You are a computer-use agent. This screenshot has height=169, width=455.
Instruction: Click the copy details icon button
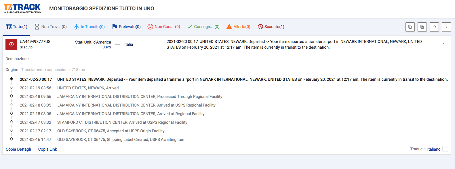point(422,27)
